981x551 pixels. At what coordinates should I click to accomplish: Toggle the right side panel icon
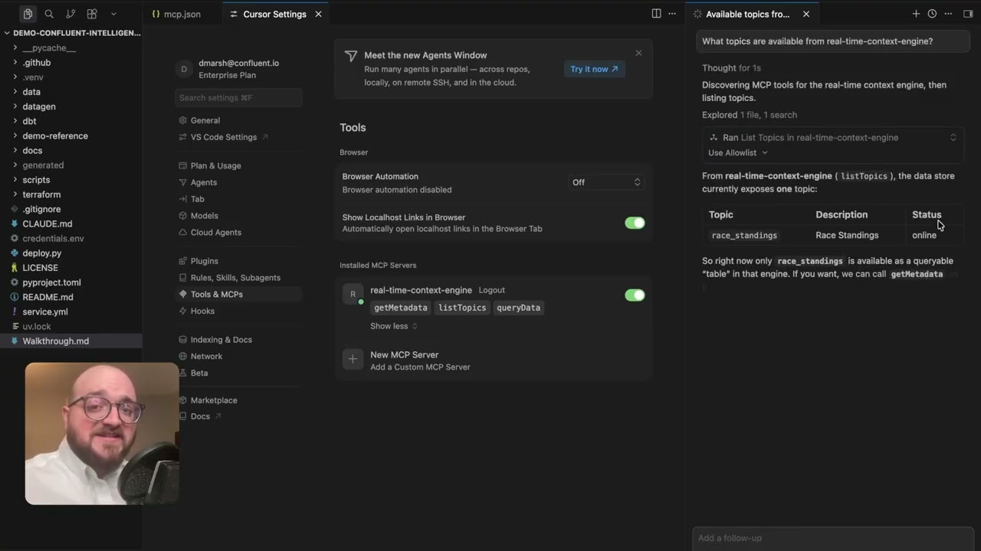coord(968,14)
